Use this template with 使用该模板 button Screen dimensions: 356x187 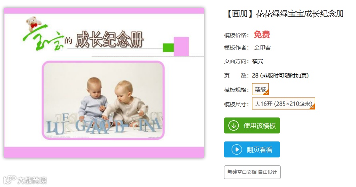tap(252, 125)
